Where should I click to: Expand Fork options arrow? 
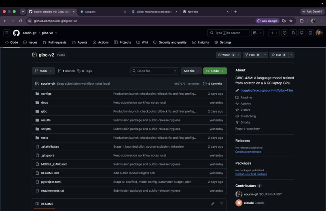tap(265, 55)
